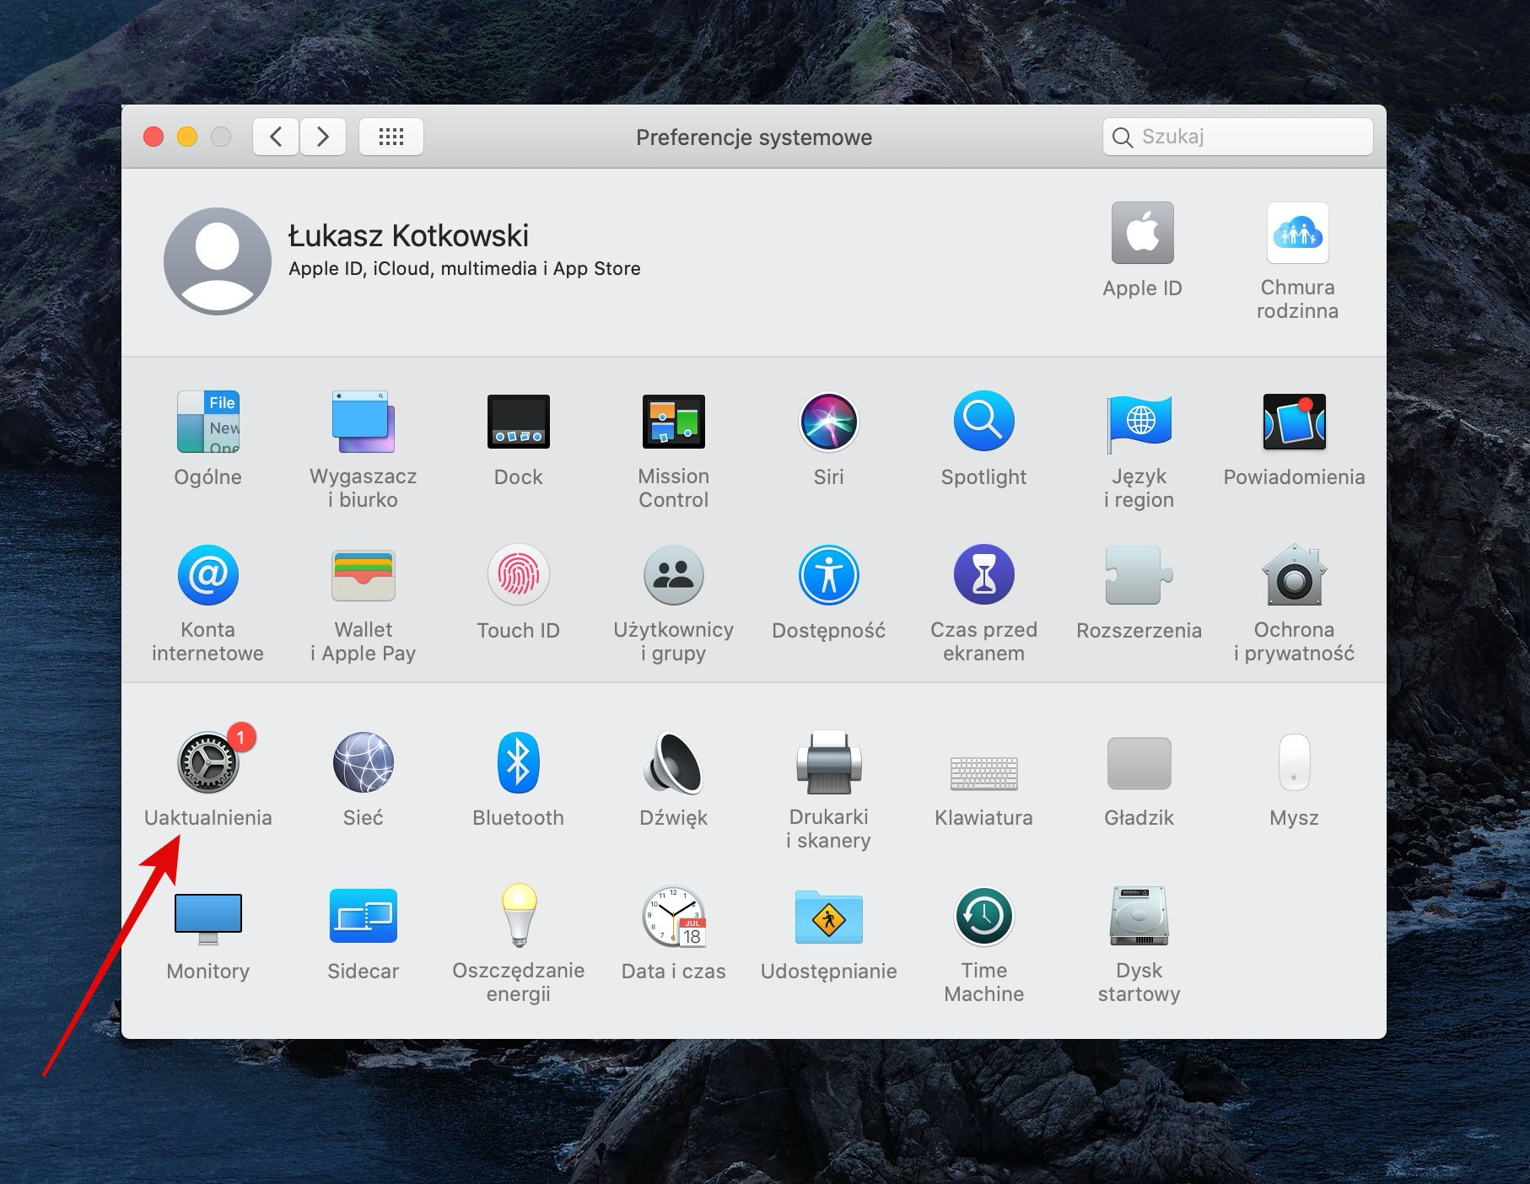Show all preferences grid button
Viewport: 1530px width, 1184px height.
pyautogui.click(x=391, y=137)
